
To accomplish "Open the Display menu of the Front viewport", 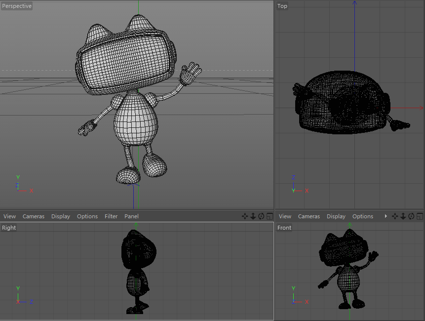I will click(336, 216).
